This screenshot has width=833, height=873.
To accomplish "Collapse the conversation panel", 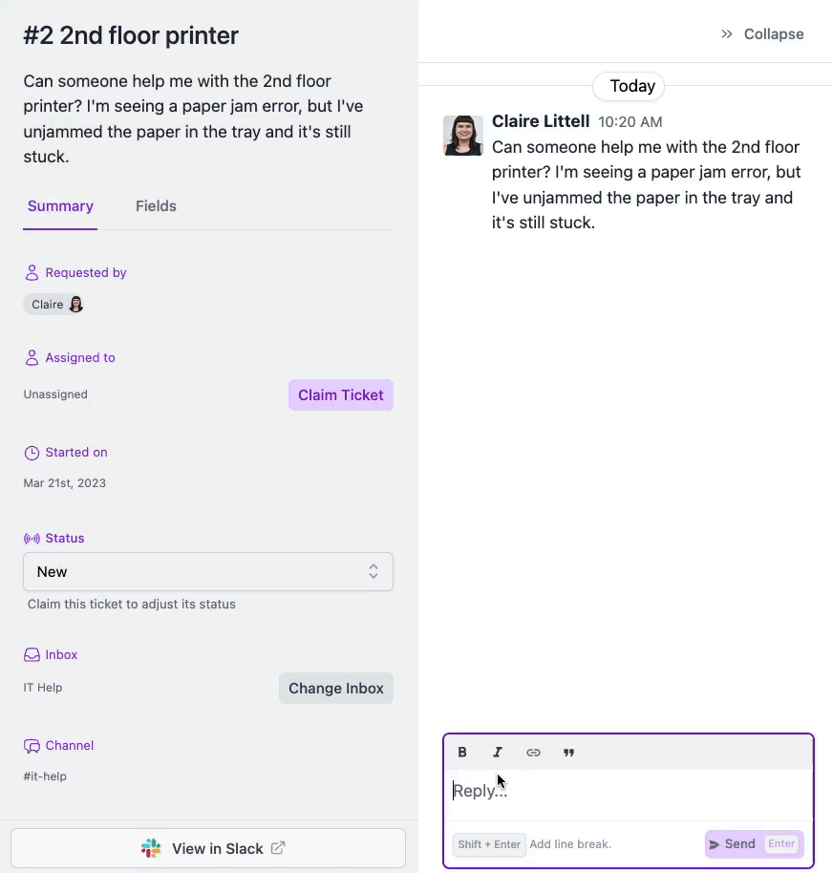I will (x=762, y=34).
